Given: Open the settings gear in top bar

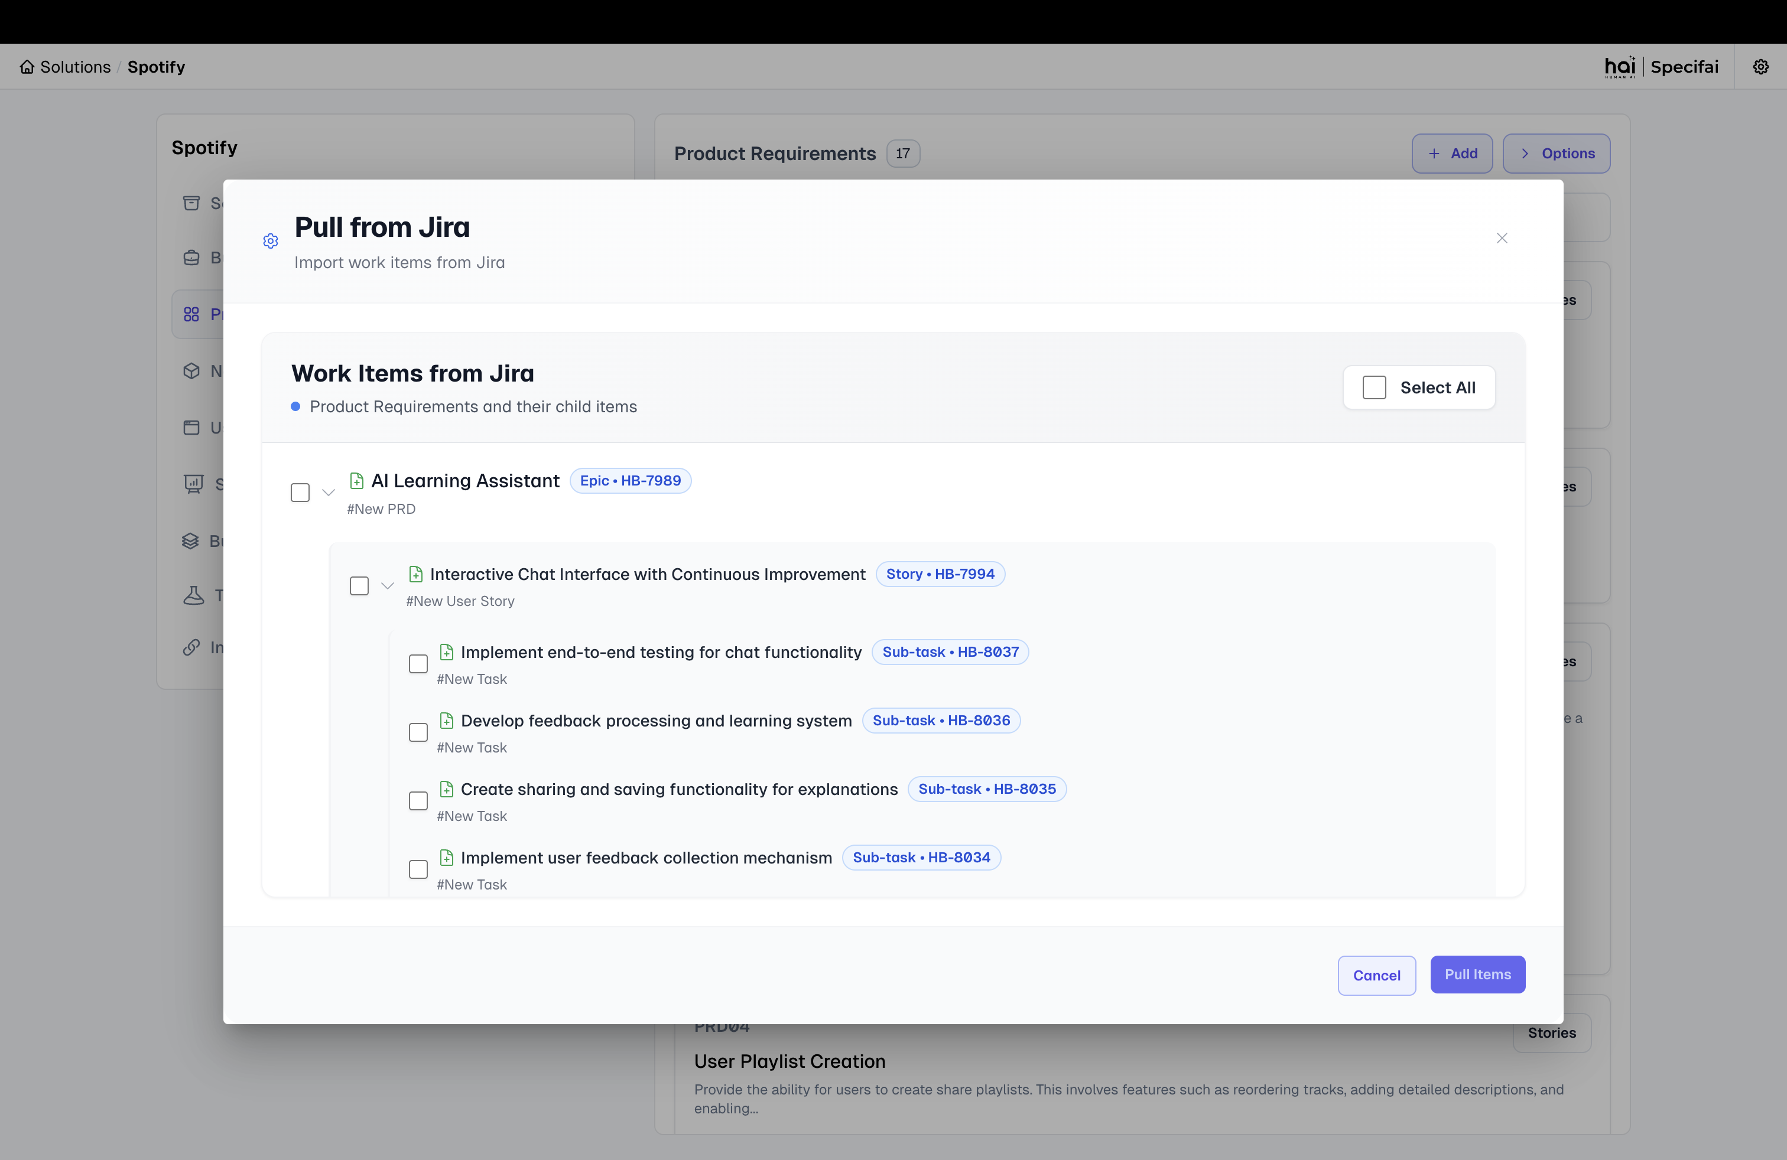Looking at the screenshot, I should [1761, 67].
